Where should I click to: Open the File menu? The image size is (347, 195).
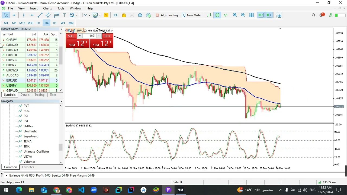[x=10, y=8]
